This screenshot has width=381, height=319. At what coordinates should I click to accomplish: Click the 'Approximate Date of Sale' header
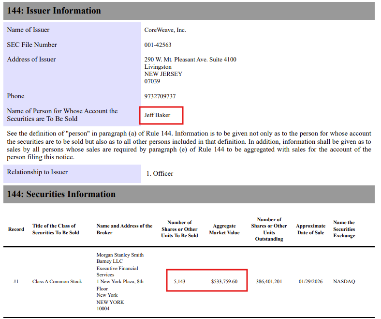(310, 229)
